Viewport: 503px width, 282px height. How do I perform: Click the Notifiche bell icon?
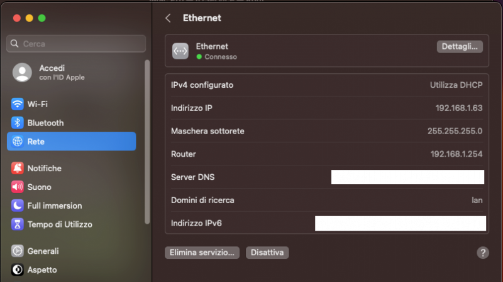click(x=17, y=168)
